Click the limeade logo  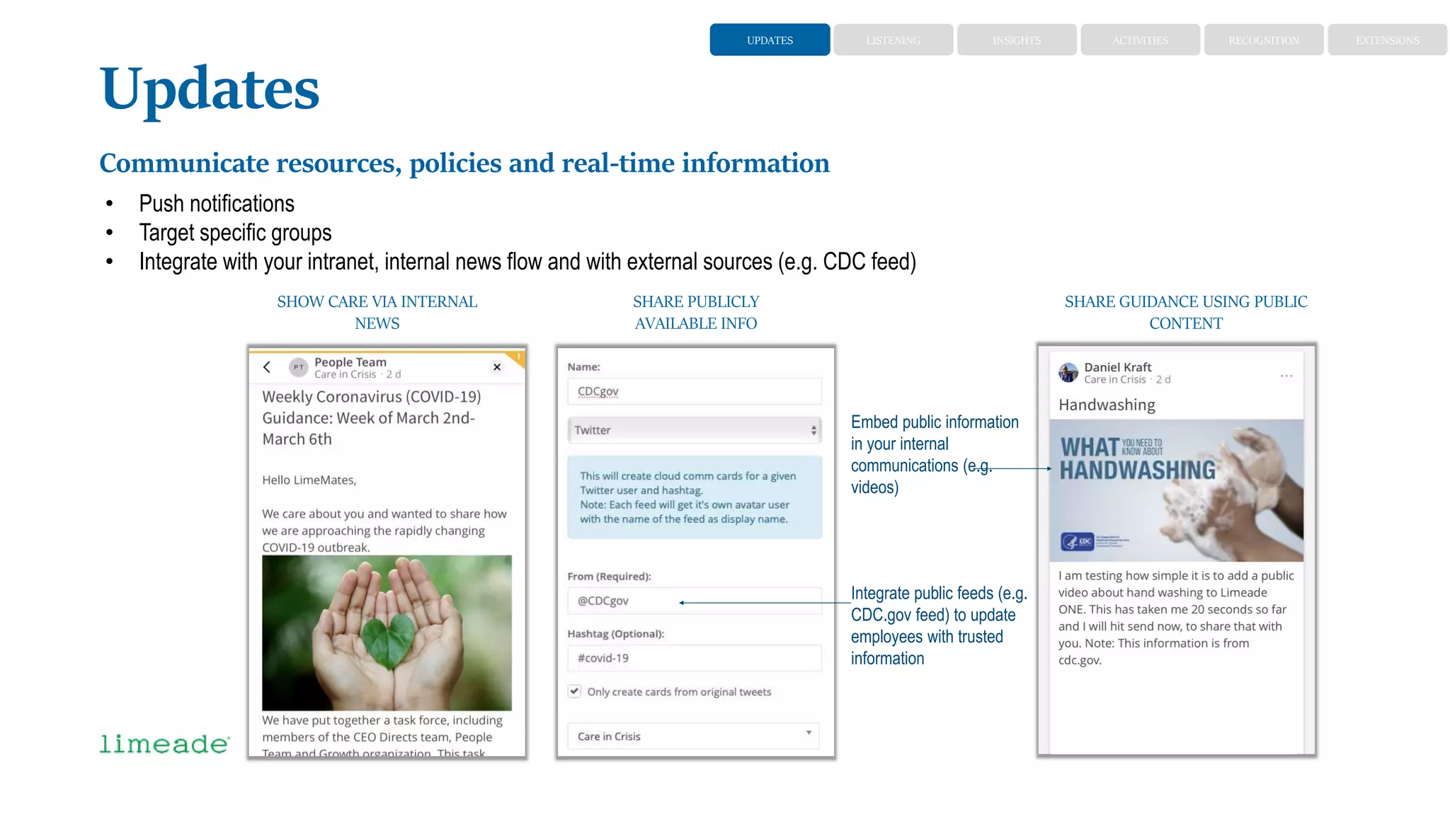164,744
